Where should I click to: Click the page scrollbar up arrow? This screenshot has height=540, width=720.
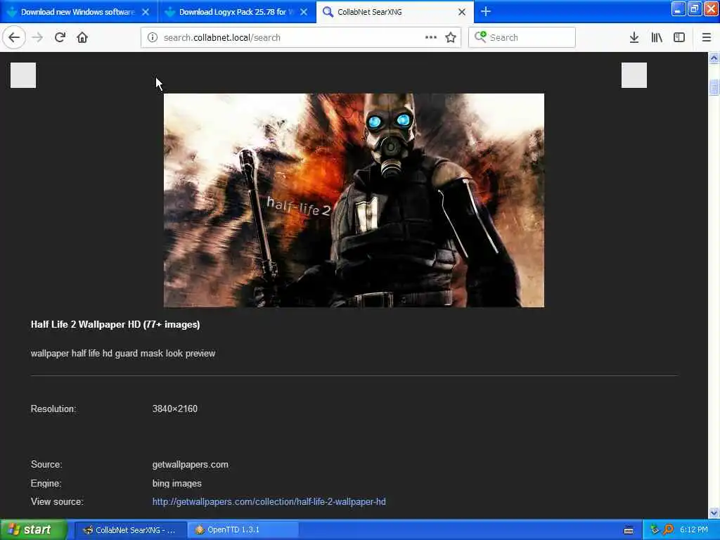point(714,58)
